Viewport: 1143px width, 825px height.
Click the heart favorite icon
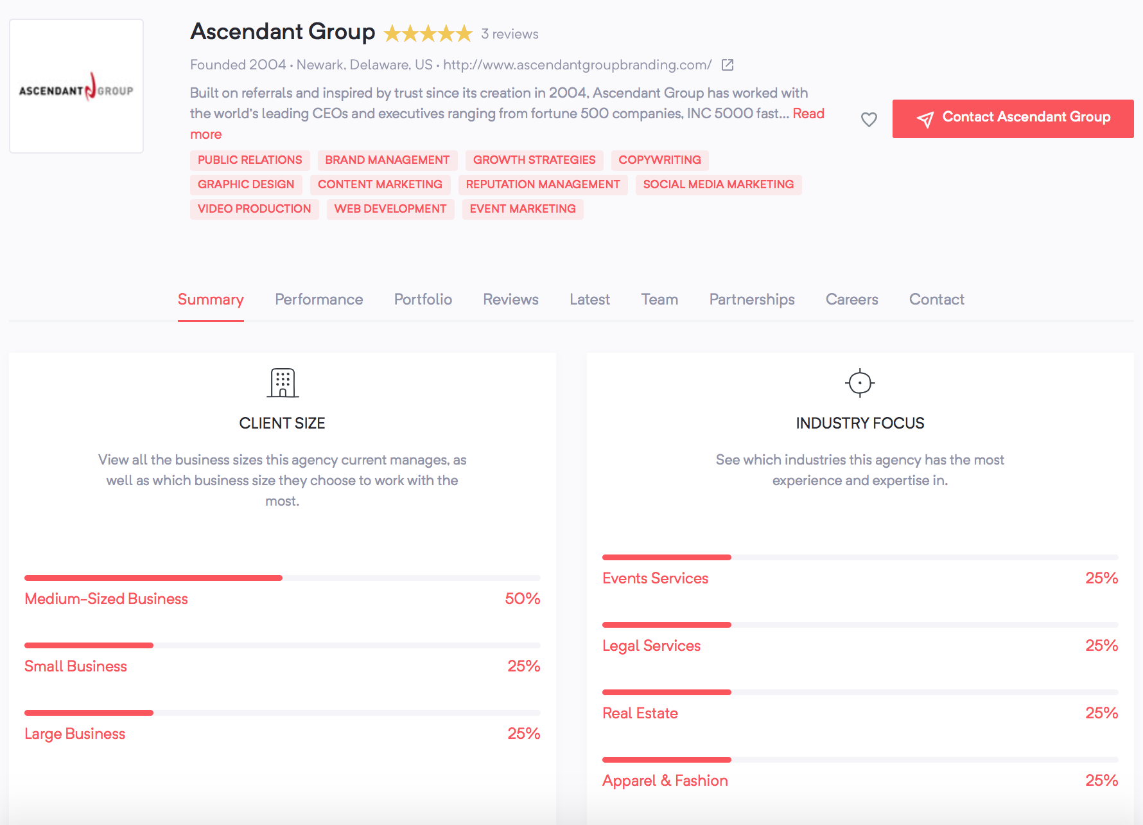pyautogui.click(x=869, y=120)
